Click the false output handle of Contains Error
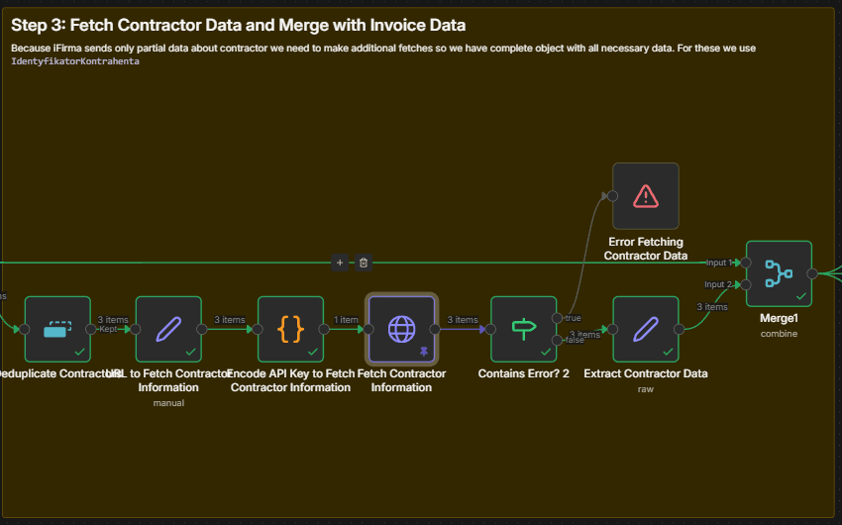This screenshot has width=842, height=525. (x=558, y=342)
